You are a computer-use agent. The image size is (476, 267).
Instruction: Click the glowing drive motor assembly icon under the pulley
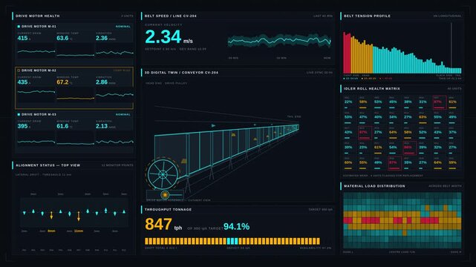pyautogui.click(x=165, y=195)
